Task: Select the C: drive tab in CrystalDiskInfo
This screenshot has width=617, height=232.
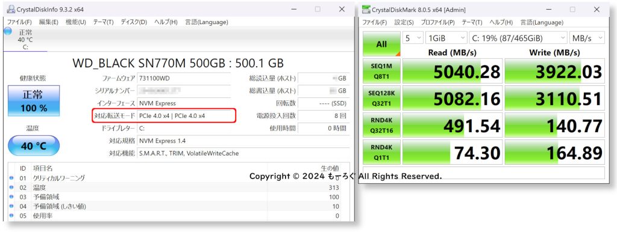Action: tap(25, 39)
